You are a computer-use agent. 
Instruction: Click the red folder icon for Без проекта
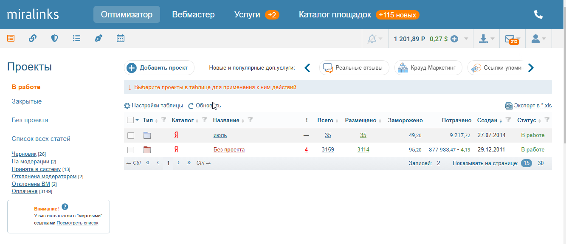pyautogui.click(x=147, y=150)
